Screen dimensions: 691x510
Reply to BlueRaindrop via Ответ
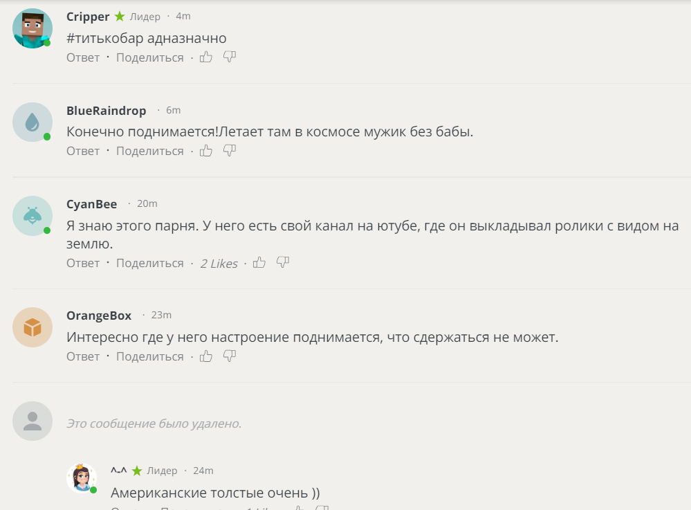coord(83,151)
